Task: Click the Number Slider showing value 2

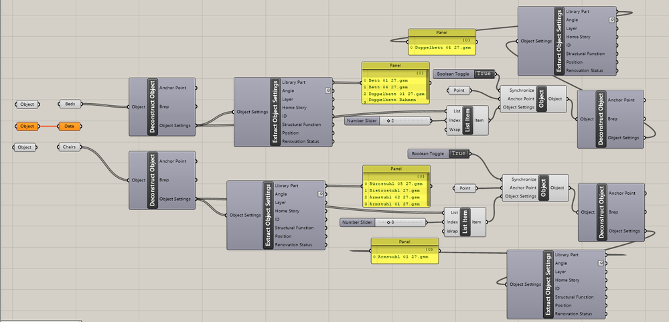Action: [x=388, y=121]
